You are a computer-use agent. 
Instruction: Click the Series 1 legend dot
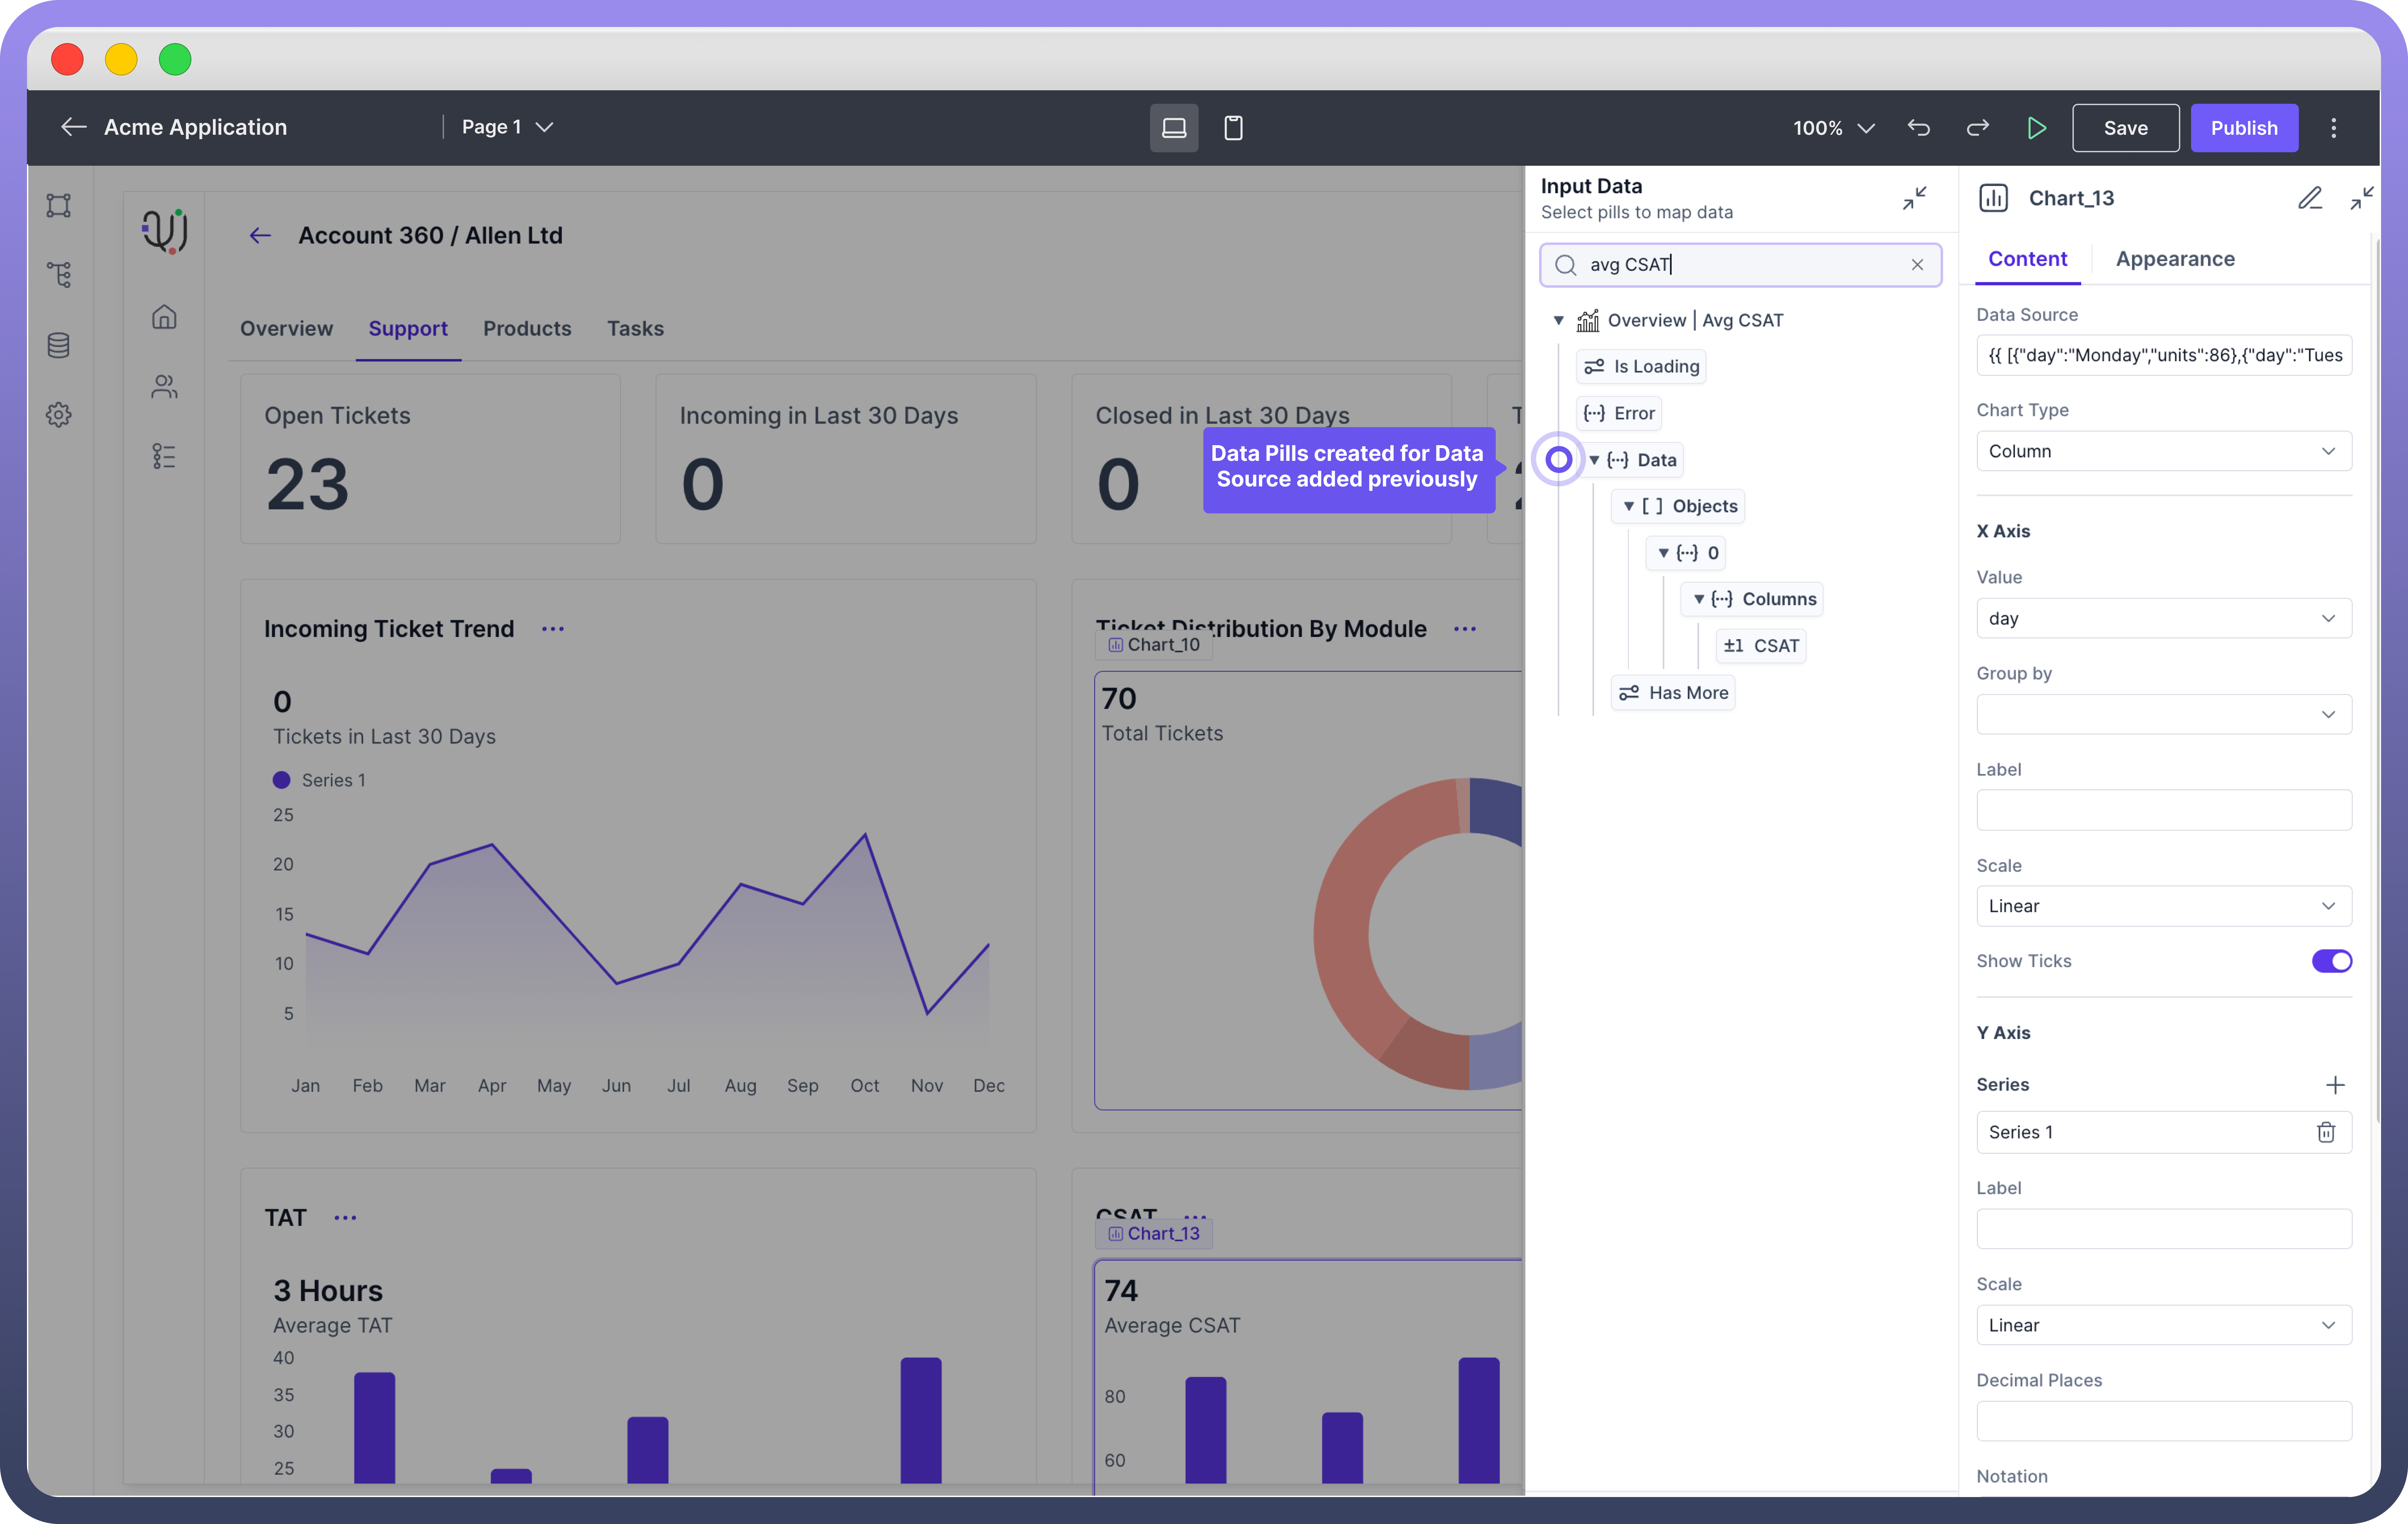(x=282, y=780)
